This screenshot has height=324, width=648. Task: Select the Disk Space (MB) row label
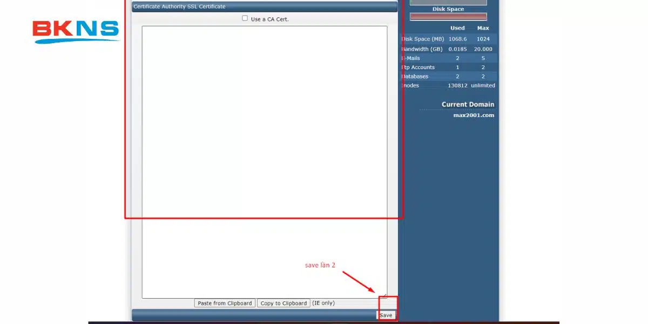tap(423, 39)
